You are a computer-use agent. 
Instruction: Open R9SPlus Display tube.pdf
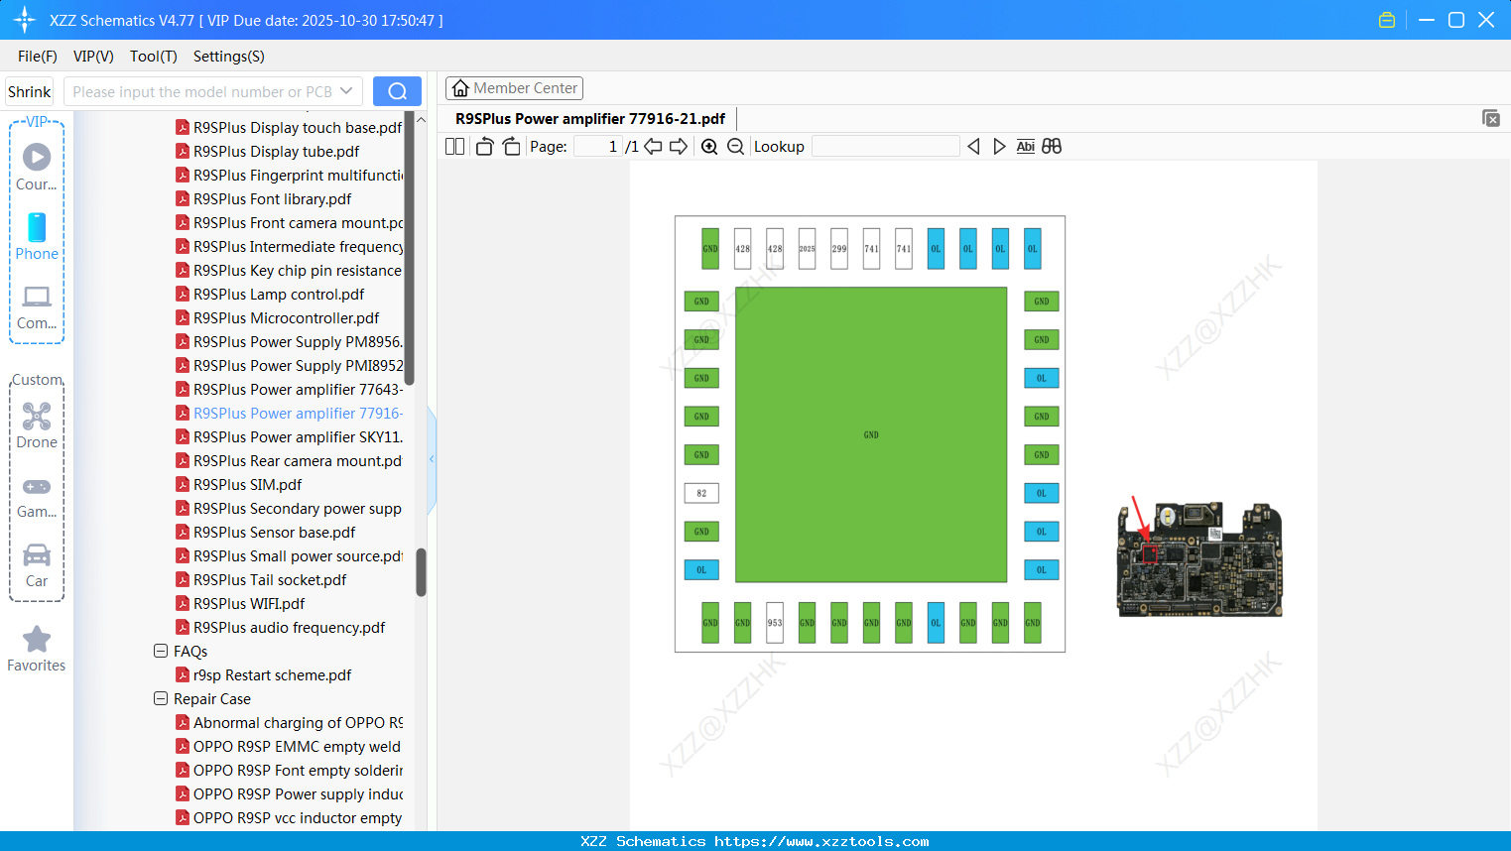(267, 152)
